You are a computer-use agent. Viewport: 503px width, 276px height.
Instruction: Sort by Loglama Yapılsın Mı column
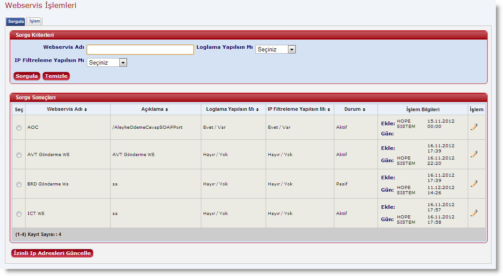tap(257, 109)
